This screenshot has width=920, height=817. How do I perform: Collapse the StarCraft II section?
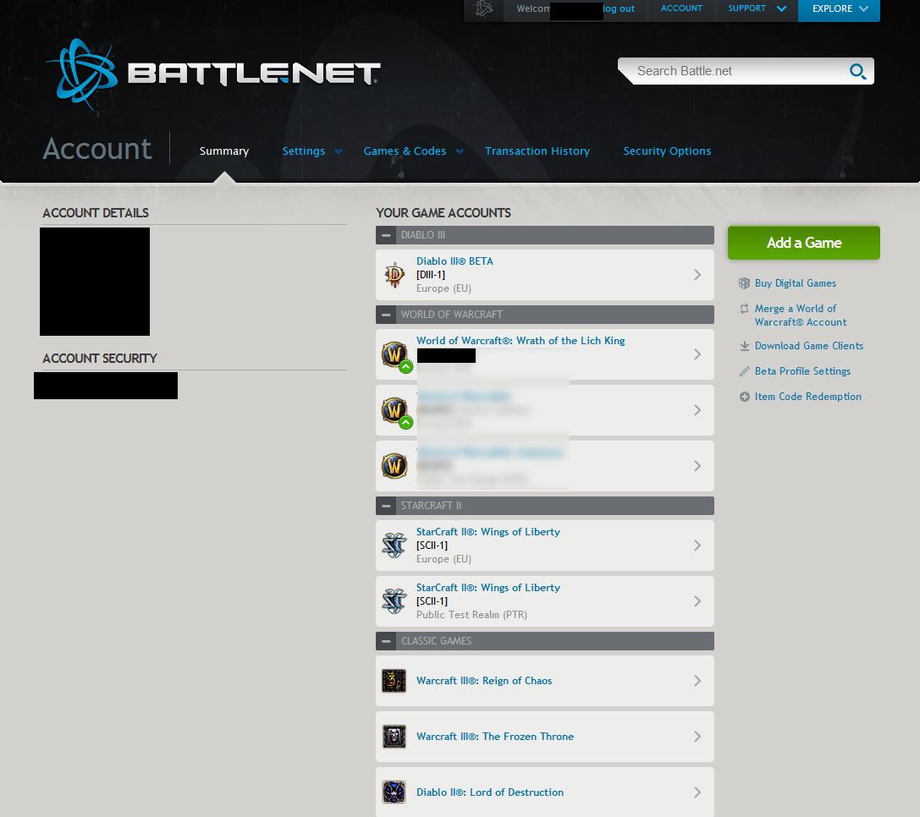pos(386,506)
